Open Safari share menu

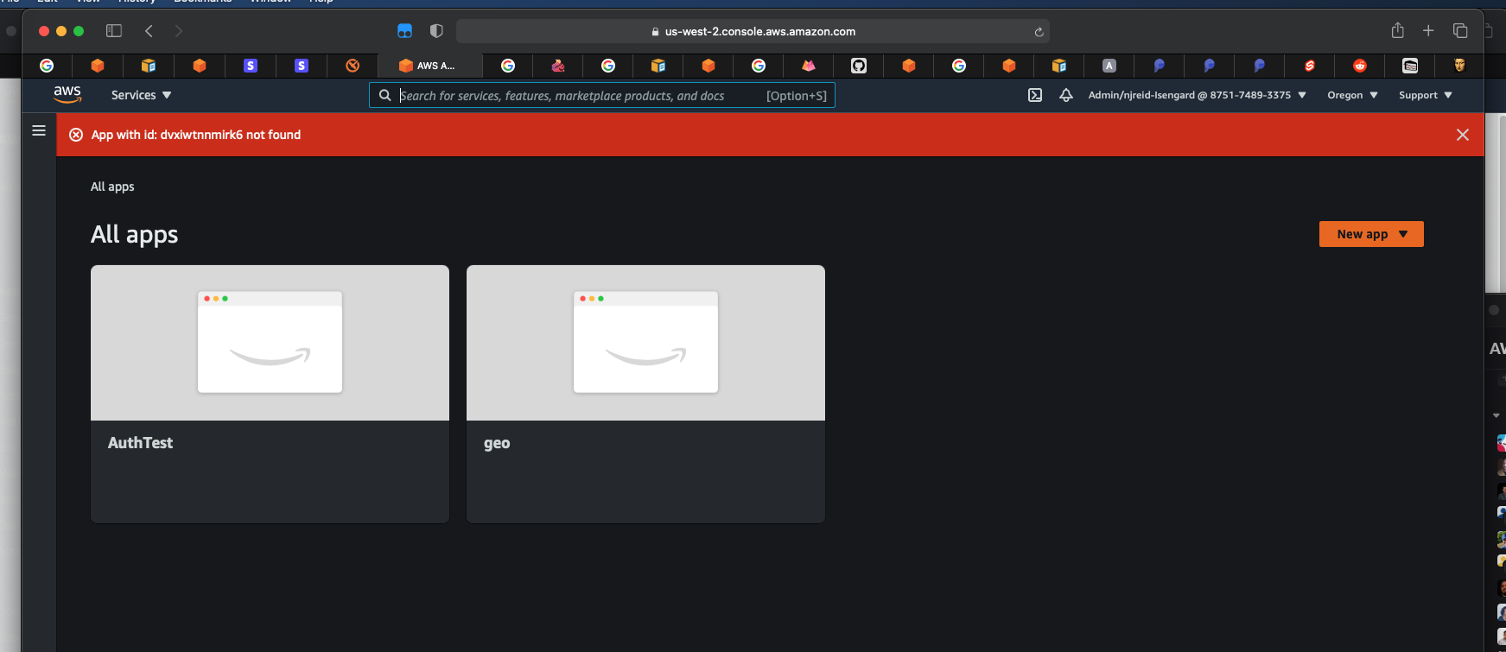(1398, 30)
